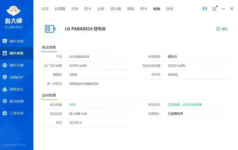Click the 序列号 value 3658Q
This screenshot has height=150, width=238.
[173, 74]
